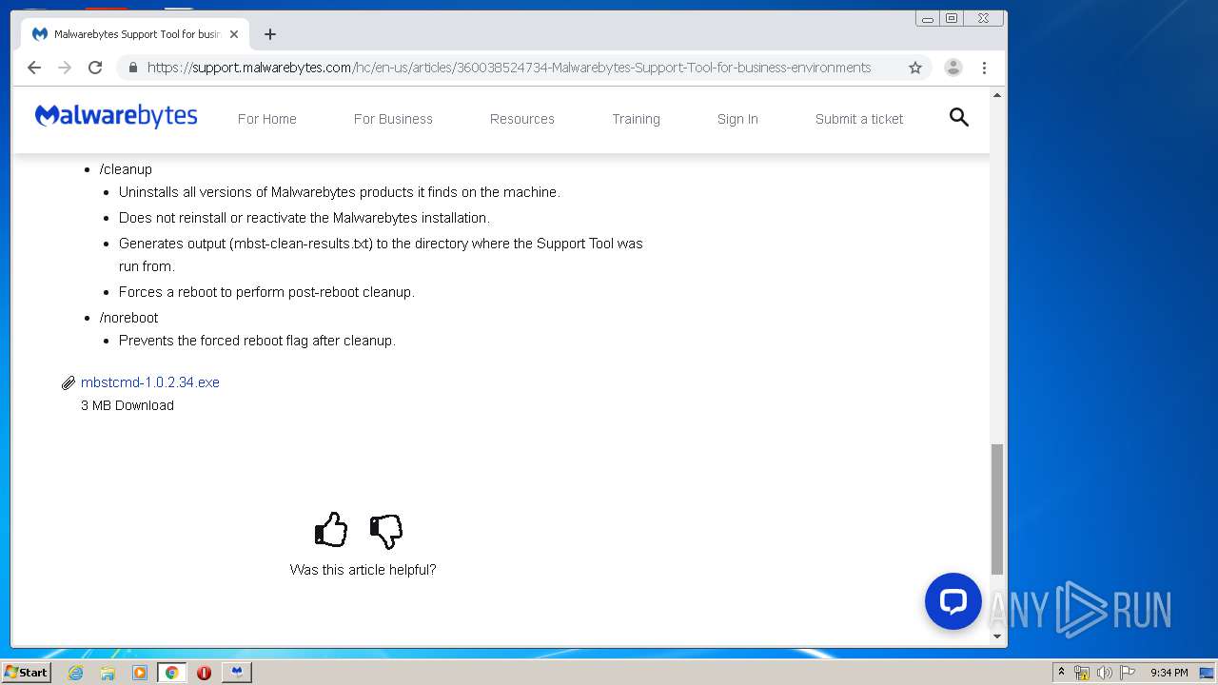Click the Start button

[x=26, y=673]
